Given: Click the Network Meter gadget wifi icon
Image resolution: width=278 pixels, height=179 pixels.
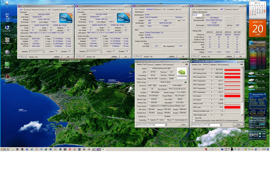Looking at the screenshot, I should click(x=251, y=94).
